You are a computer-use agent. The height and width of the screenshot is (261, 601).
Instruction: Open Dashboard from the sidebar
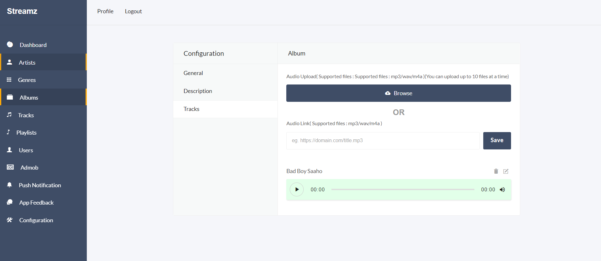pyautogui.click(x=33, y=45)
